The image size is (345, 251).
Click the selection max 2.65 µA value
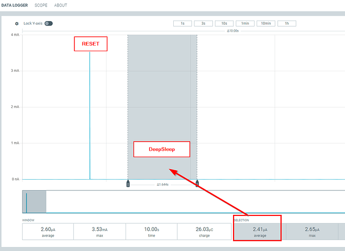click(312, 231)
